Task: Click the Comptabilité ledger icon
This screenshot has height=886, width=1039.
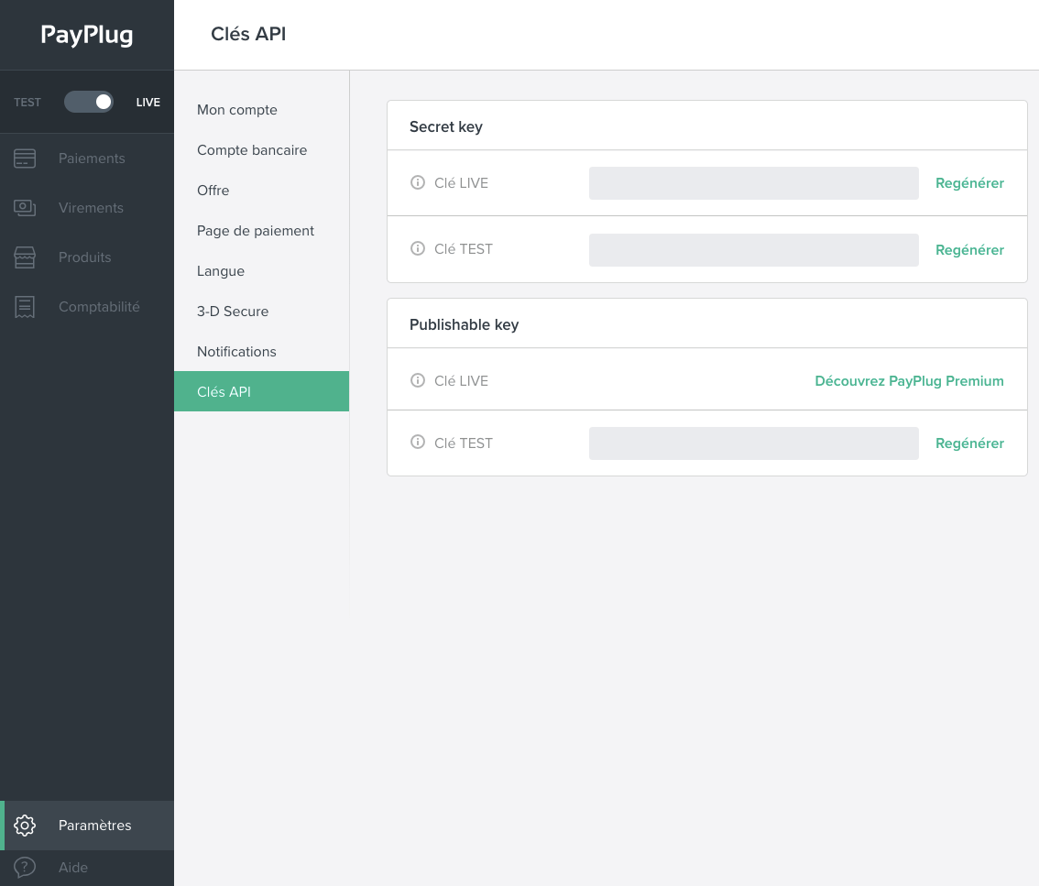Action: [24, 306]
